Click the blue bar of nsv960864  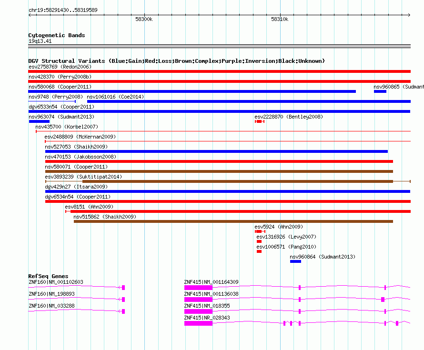(295, 261)
